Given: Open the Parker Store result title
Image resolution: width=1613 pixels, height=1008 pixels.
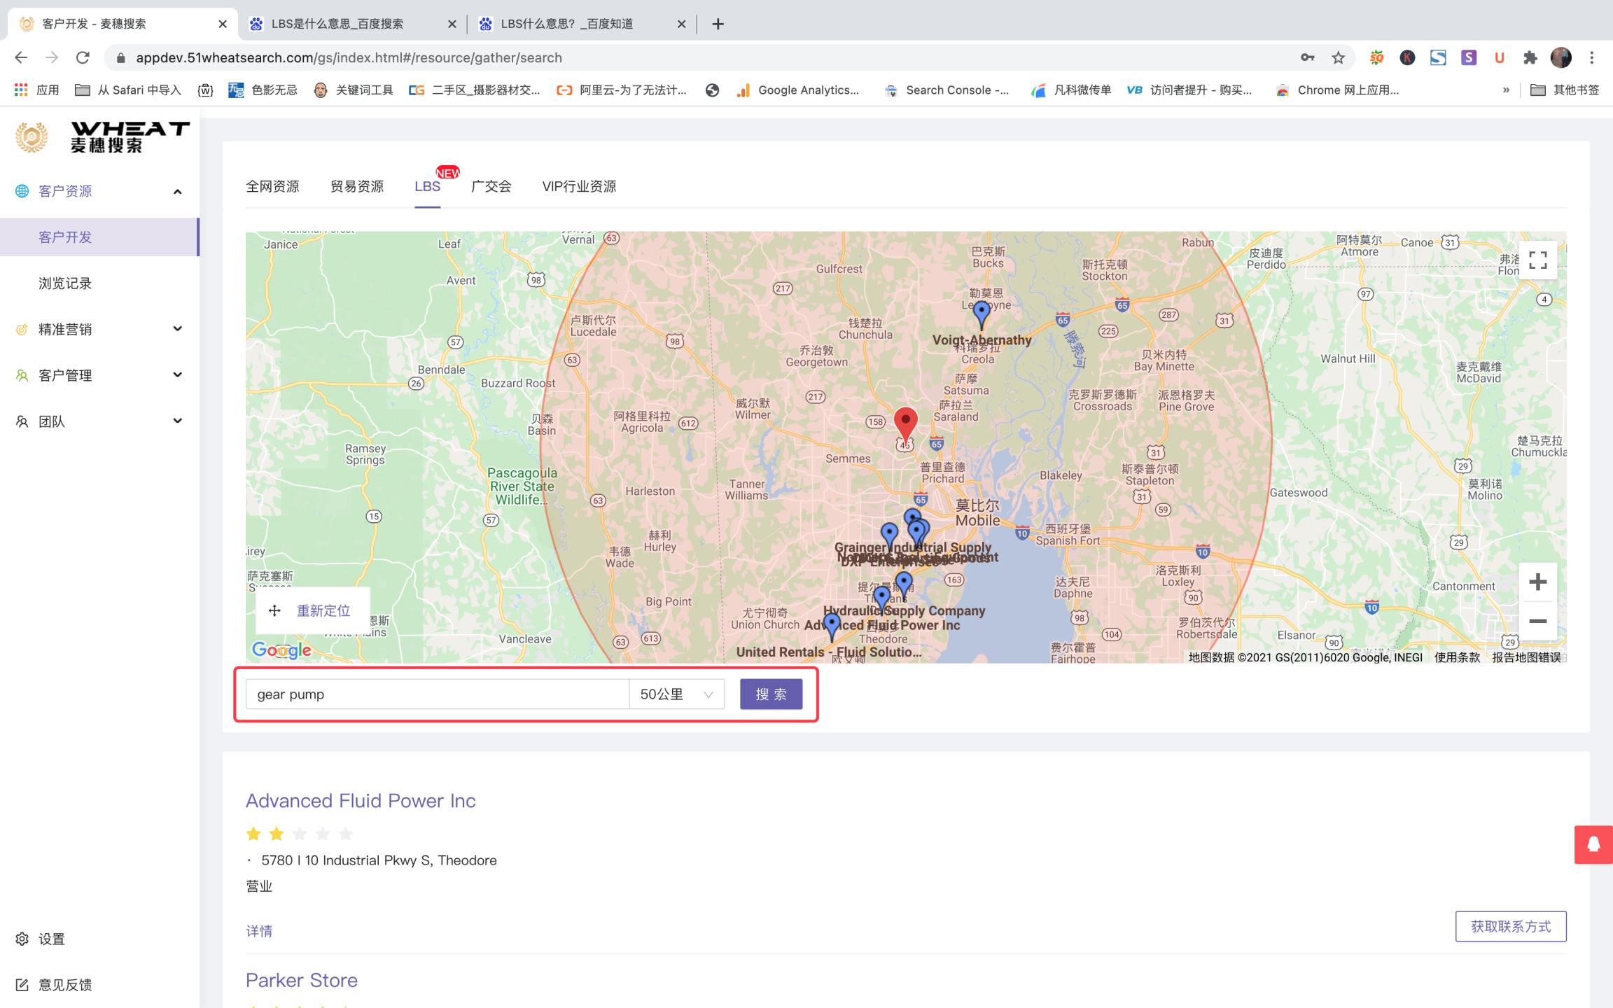Looking at the screenshot, I should (x=302, y=980).
